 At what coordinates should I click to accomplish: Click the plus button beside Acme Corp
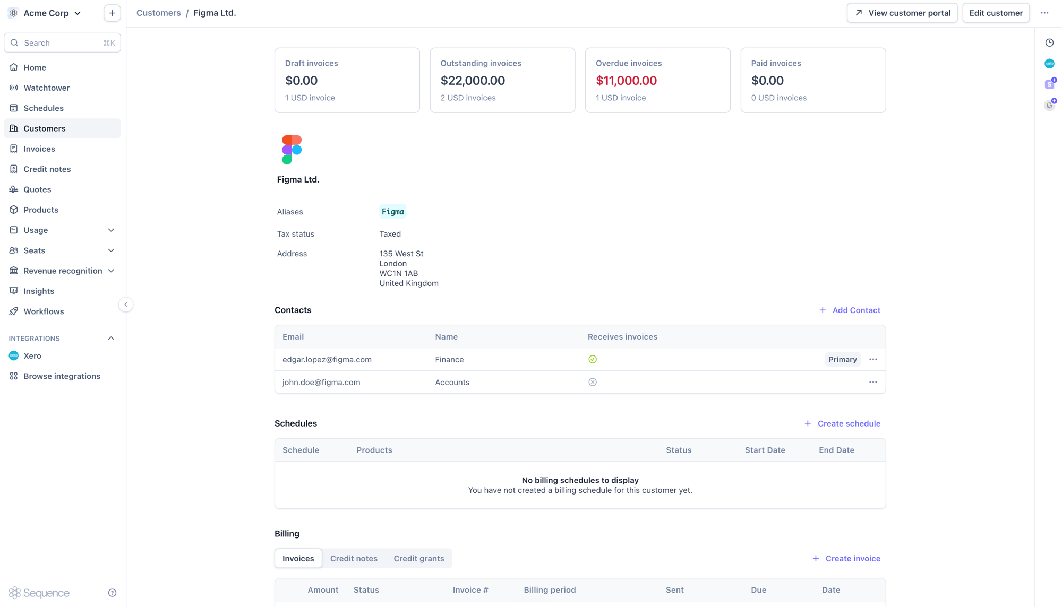click(x=112, y=13)
